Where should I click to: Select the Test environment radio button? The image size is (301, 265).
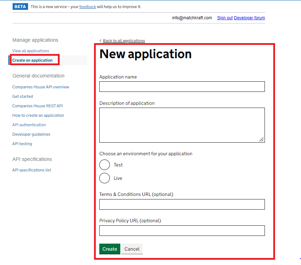pos(105,165)
